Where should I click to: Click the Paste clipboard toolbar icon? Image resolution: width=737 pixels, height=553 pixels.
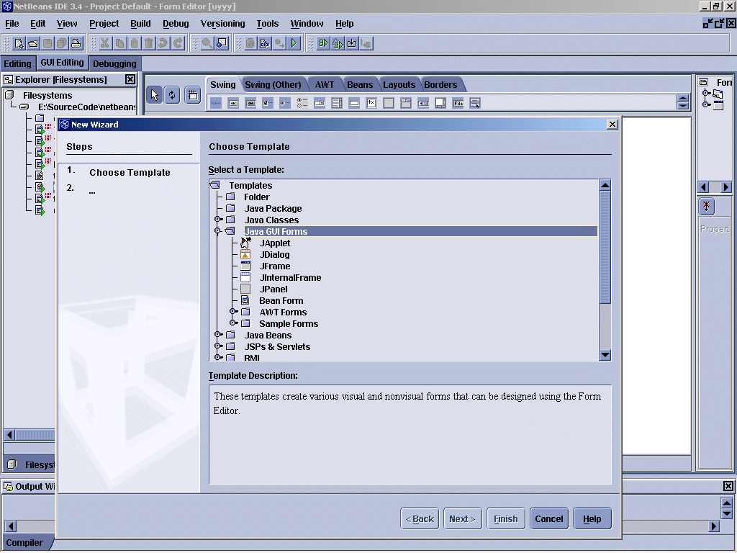pos(134,44)
